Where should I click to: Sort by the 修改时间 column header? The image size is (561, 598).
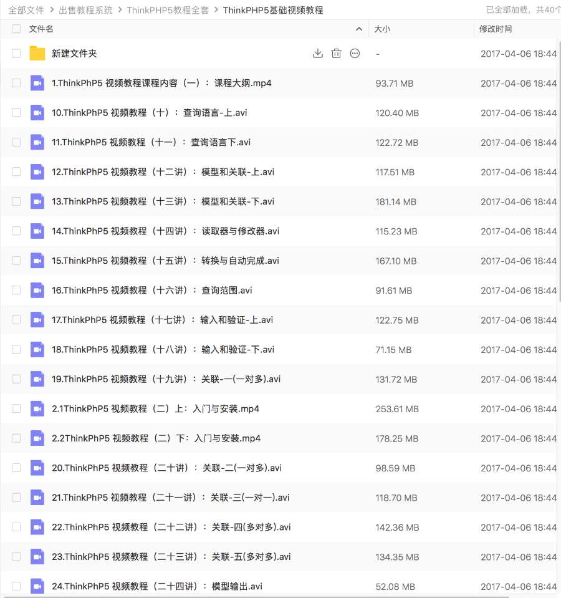pyautogui.click(x=496, y=29)
